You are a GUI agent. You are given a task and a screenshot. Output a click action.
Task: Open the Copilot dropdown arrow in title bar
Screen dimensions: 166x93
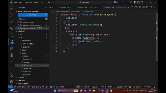pos(117,2)
